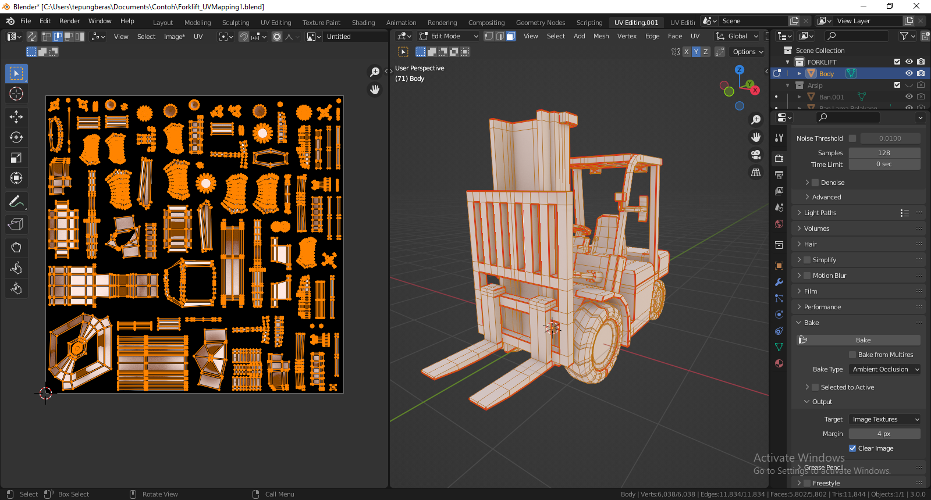Screen dimensions: 931x500
Task: Expand the Performance panel
Action: point(858,307)
